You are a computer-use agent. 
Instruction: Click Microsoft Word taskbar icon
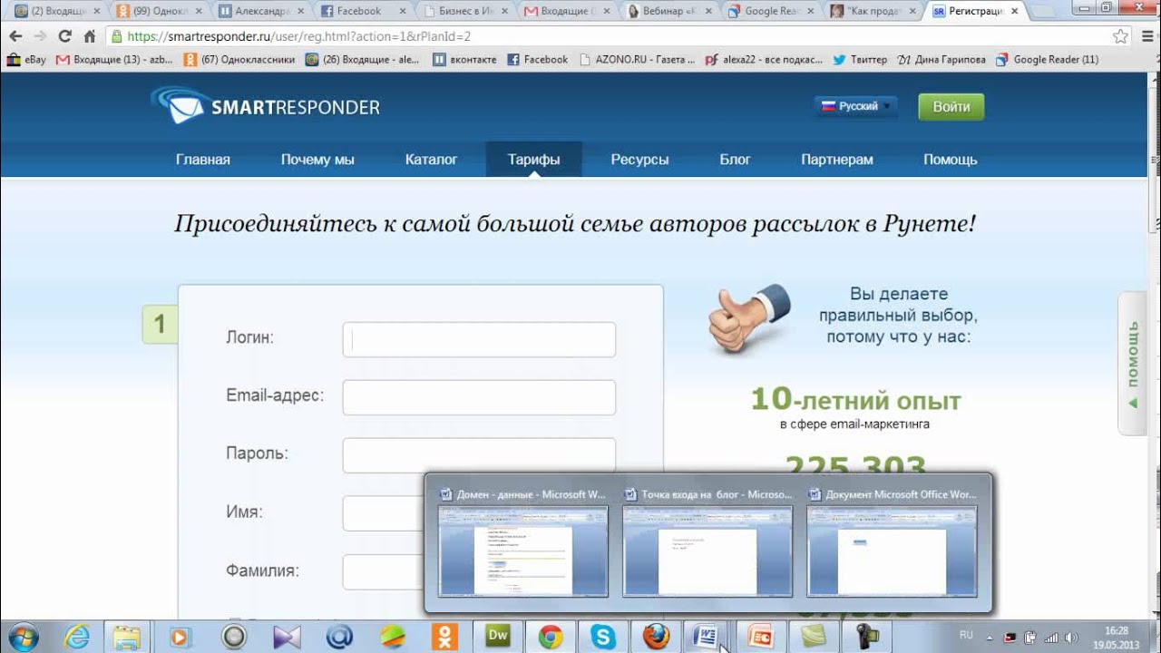pos(707,637)
